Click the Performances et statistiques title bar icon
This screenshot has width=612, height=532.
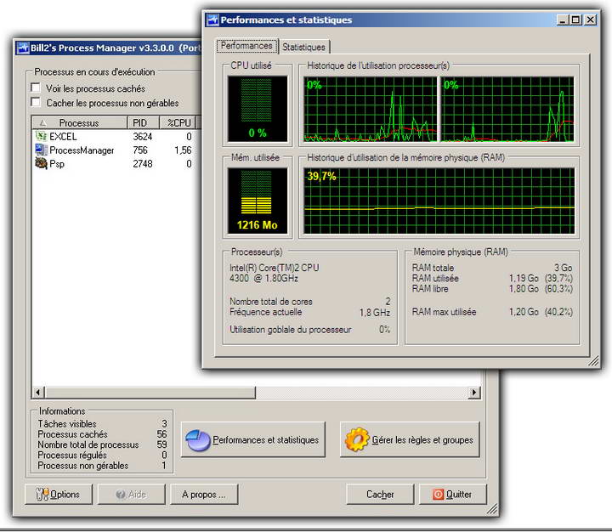[x=212, y=20]
